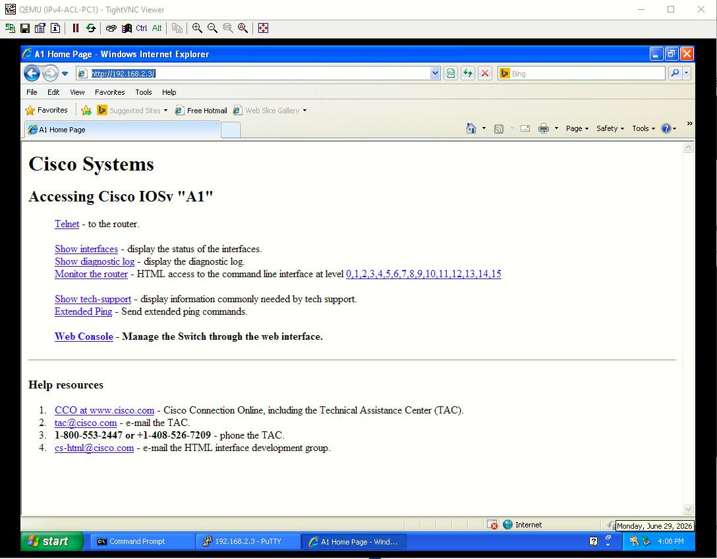Image resolution: width=717 pixels, height=559 pixels.
Task: Open Monitor the router link
Action: 92,274
